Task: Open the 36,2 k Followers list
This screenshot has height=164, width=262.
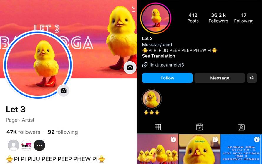Action: 218,18
